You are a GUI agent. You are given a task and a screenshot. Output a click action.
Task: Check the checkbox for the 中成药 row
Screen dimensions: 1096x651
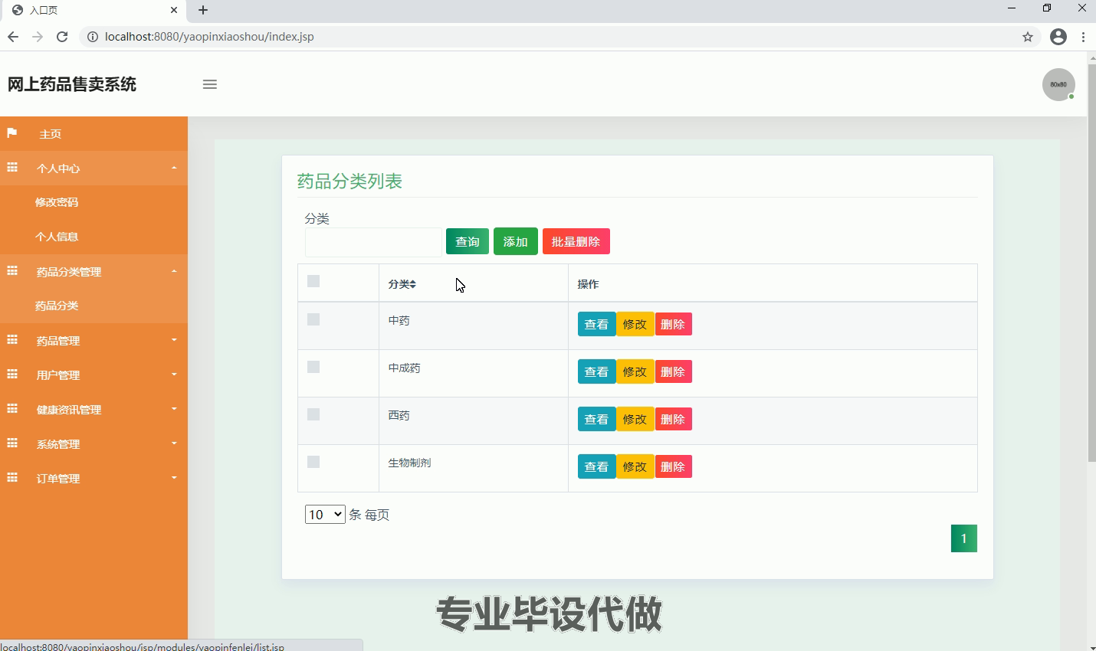pyautogui.click(x=313, y=367)
